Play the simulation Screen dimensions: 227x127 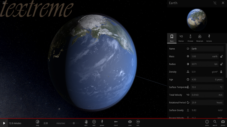click(4, 123)
